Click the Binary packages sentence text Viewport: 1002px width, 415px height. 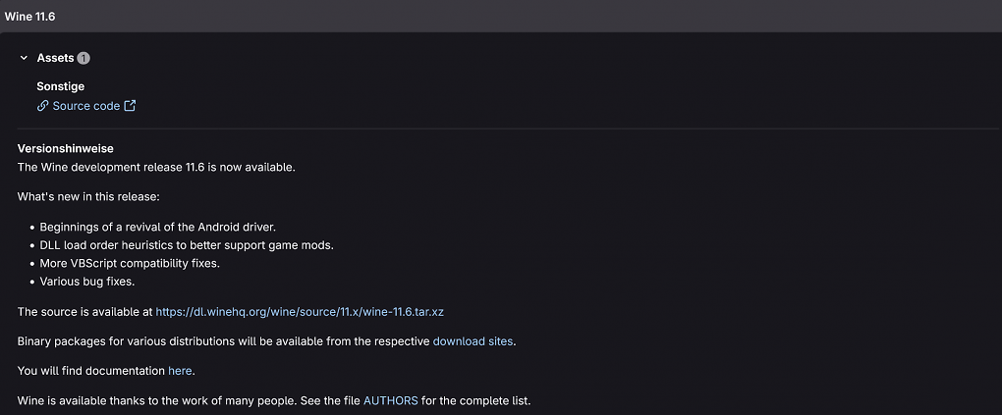click(266, 341)
